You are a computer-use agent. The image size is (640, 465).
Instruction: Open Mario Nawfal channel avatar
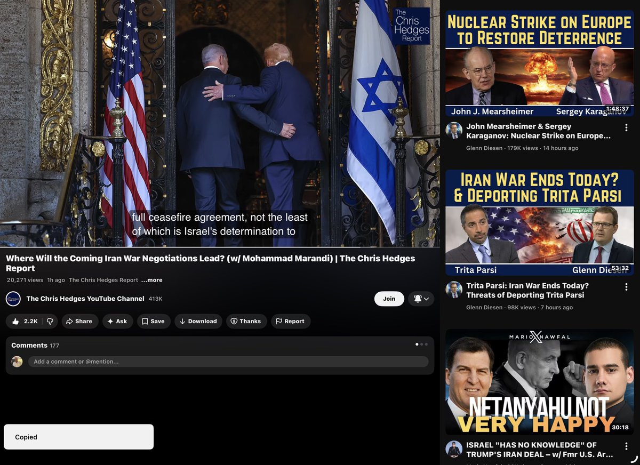454,448
